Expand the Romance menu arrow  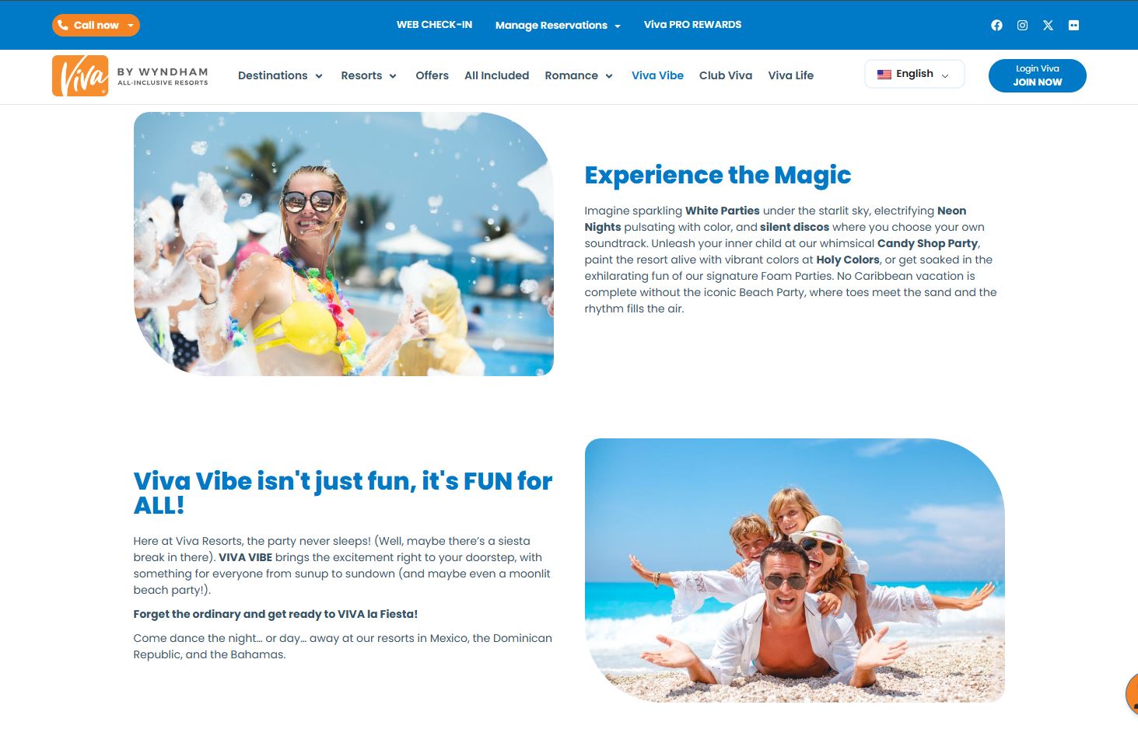[609, 76]
